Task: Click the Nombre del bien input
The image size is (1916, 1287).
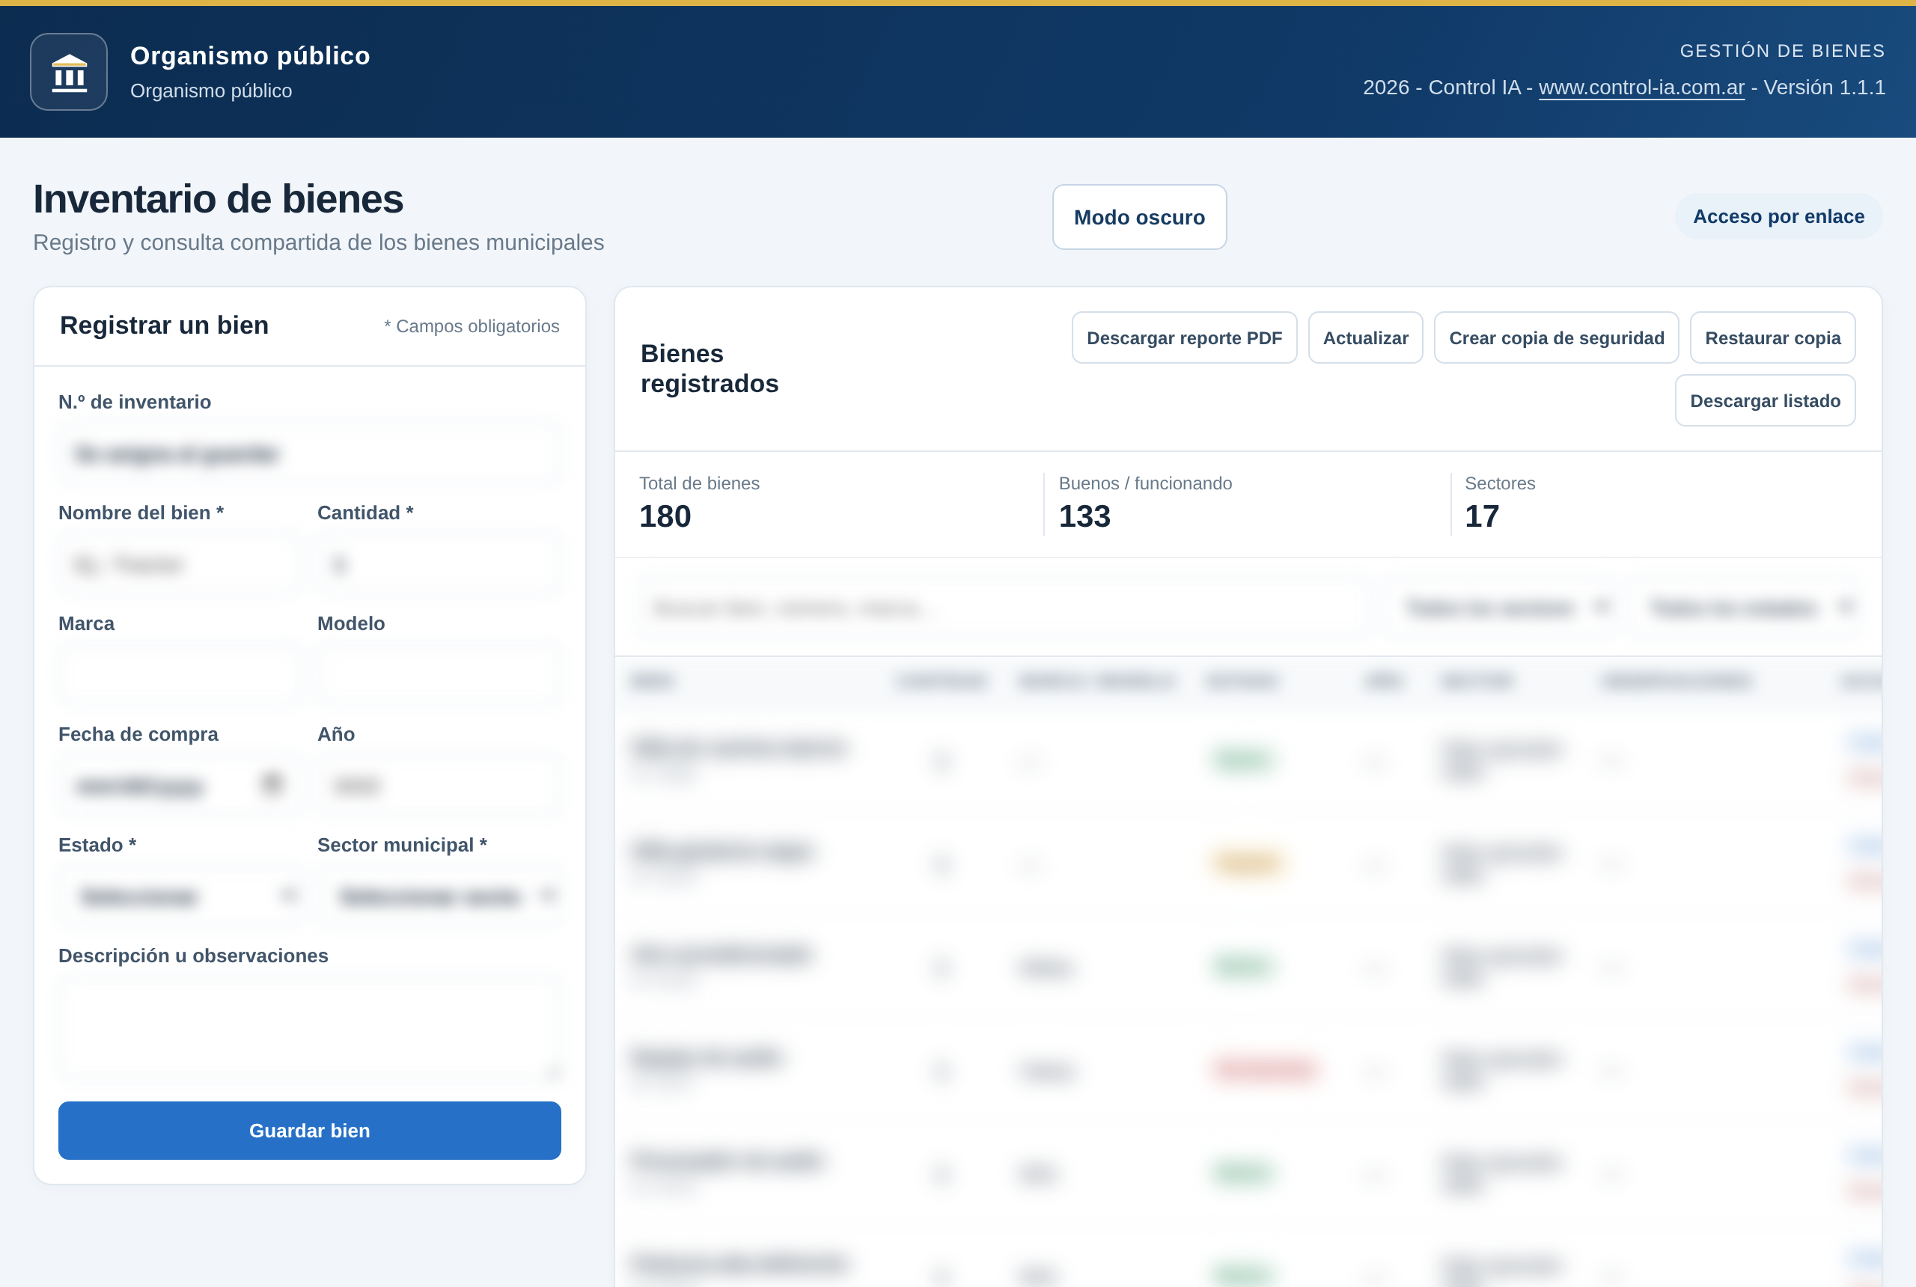Action: (179, 564)
